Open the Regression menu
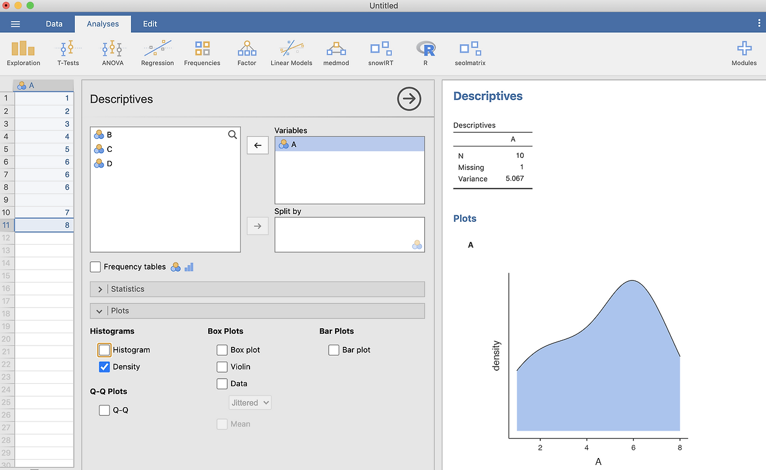 (x=157, y=53)
